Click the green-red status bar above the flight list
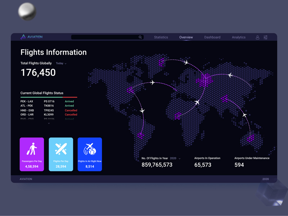Screen dimensions: 288x216 pyautogui.click(x=49, y=98)
